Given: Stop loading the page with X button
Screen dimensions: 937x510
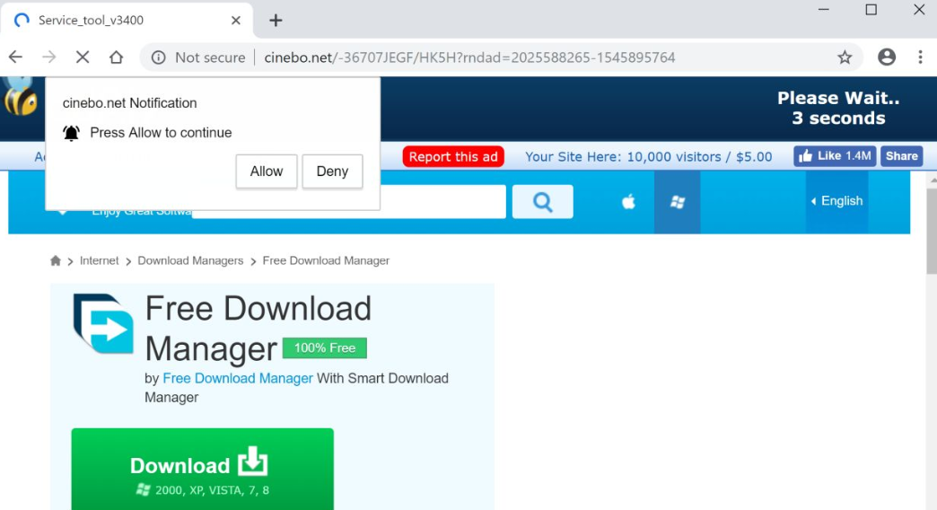Looking at the screenshot, I should [83, 57].
